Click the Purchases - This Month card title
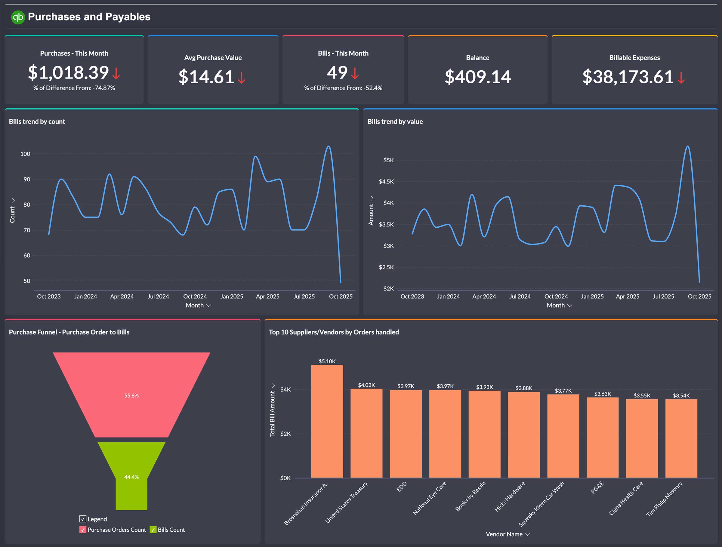Screen dimensions: 722x547 click(74, 53)
